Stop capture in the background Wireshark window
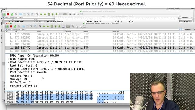The image size is (195, 110). [x=8, y=14]
